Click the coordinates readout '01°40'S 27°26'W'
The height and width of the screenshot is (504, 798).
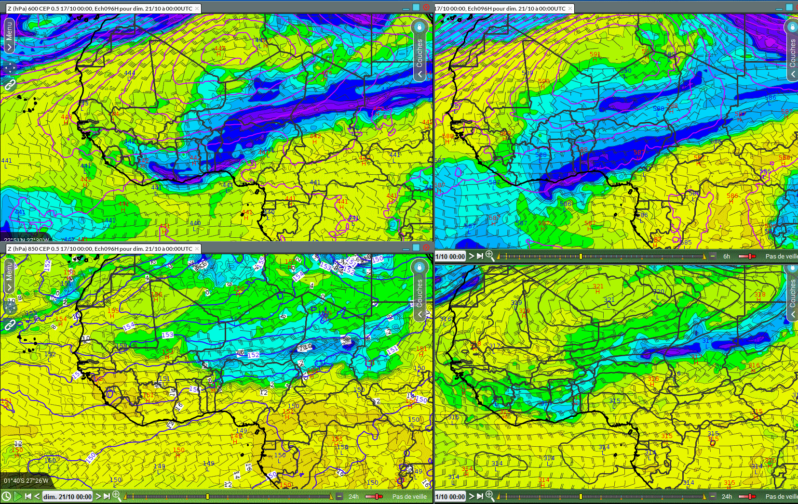click(27, 480)
